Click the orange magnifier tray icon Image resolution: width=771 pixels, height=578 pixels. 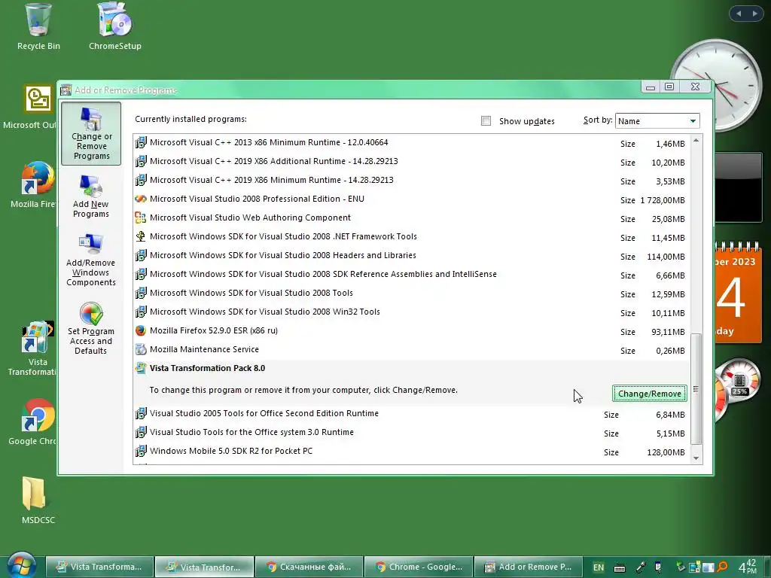tap(722, 567)
